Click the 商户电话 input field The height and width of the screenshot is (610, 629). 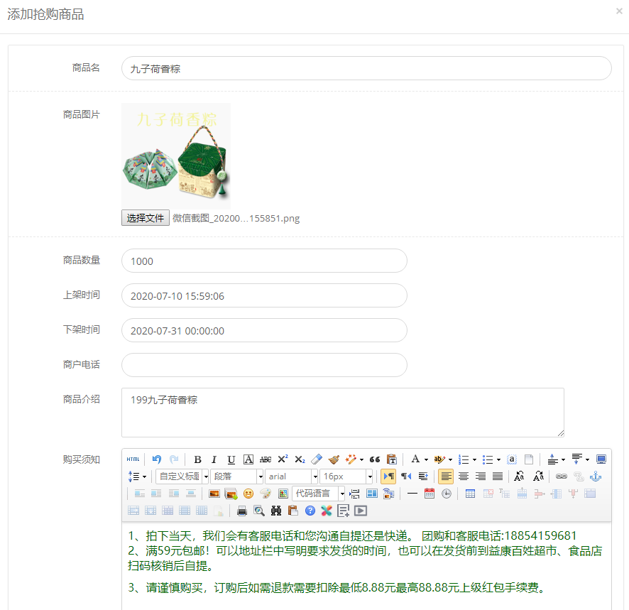(x=264, y=365)
